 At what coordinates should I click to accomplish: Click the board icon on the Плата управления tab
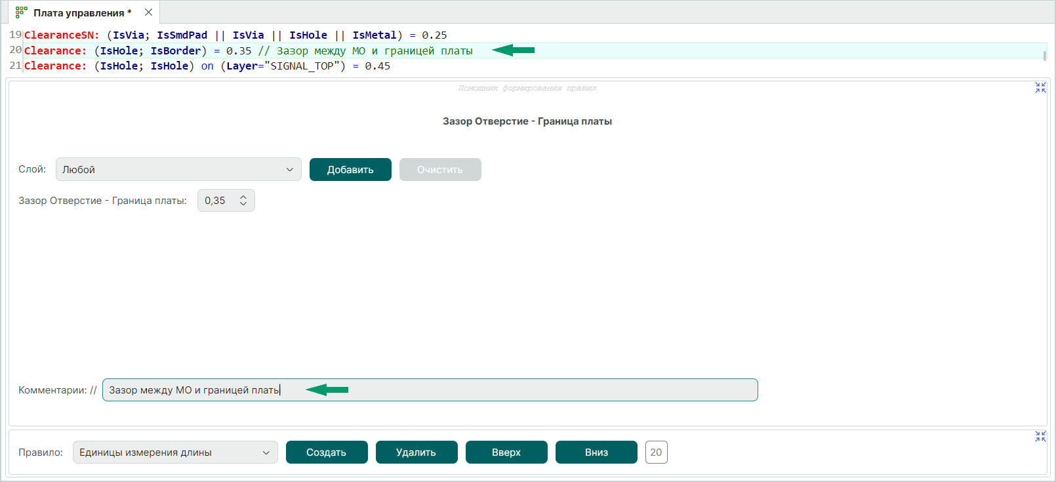(21, 12)
